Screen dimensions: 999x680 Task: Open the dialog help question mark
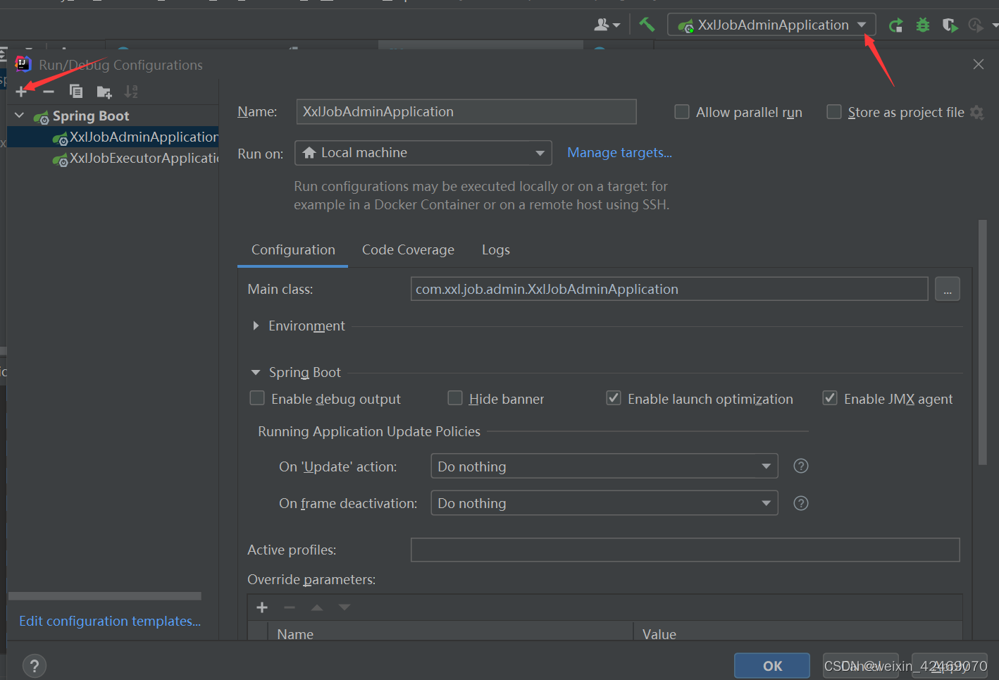35,666
